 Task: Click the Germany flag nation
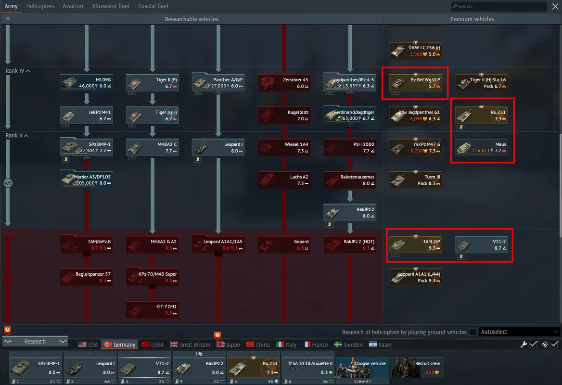pos(119,345)
